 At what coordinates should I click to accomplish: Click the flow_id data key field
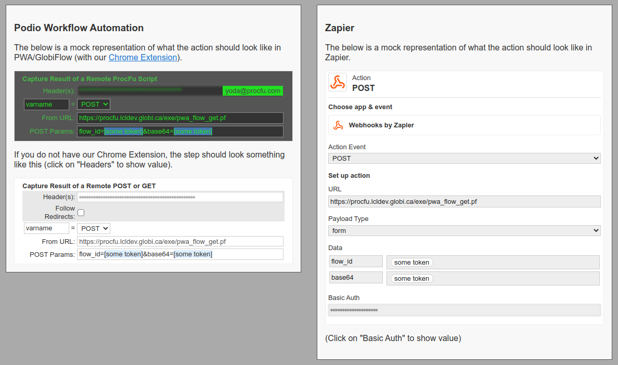tap(356, 262)
